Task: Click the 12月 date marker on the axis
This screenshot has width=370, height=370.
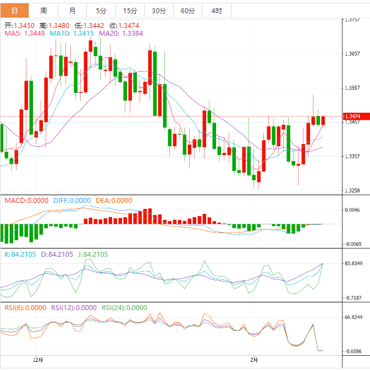Action: [38, 361]
